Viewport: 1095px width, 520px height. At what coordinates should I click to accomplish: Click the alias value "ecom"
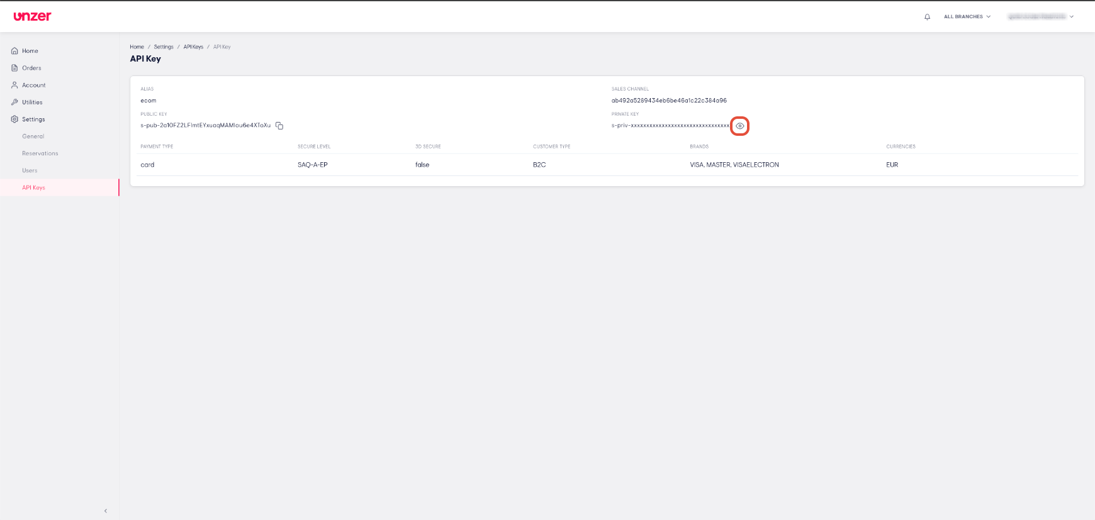coord(149,101)
